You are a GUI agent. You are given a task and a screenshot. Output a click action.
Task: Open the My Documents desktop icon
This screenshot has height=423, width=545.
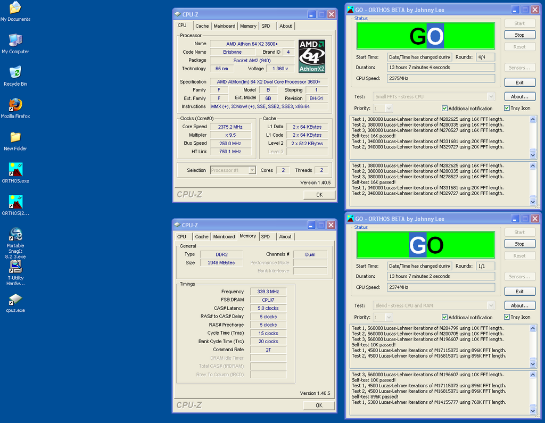click(x=15, y=8)
